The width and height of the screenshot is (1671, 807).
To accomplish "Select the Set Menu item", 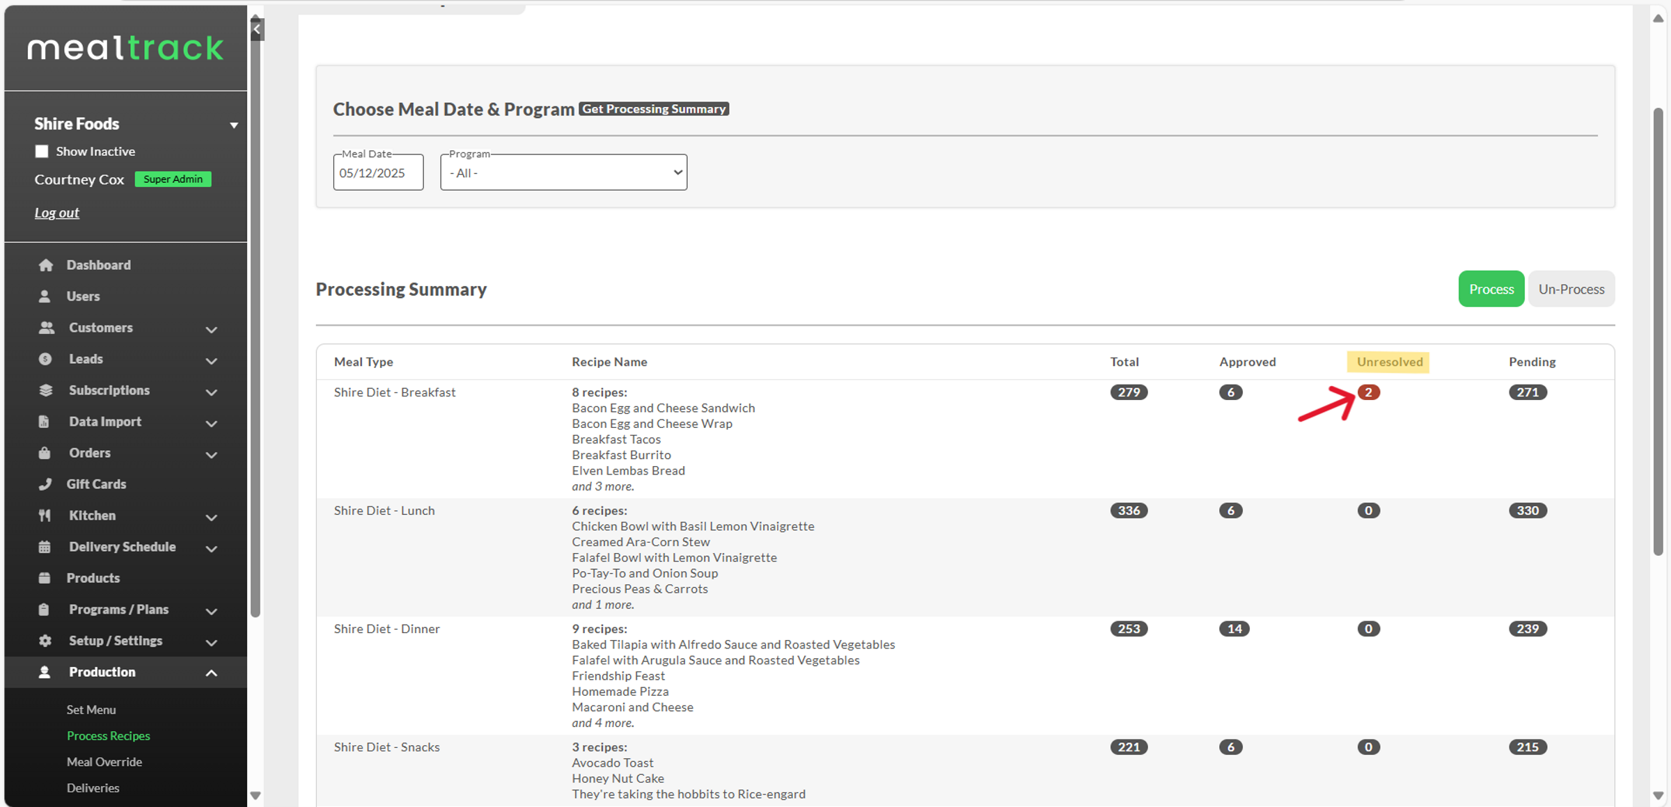I will point(91,710).
